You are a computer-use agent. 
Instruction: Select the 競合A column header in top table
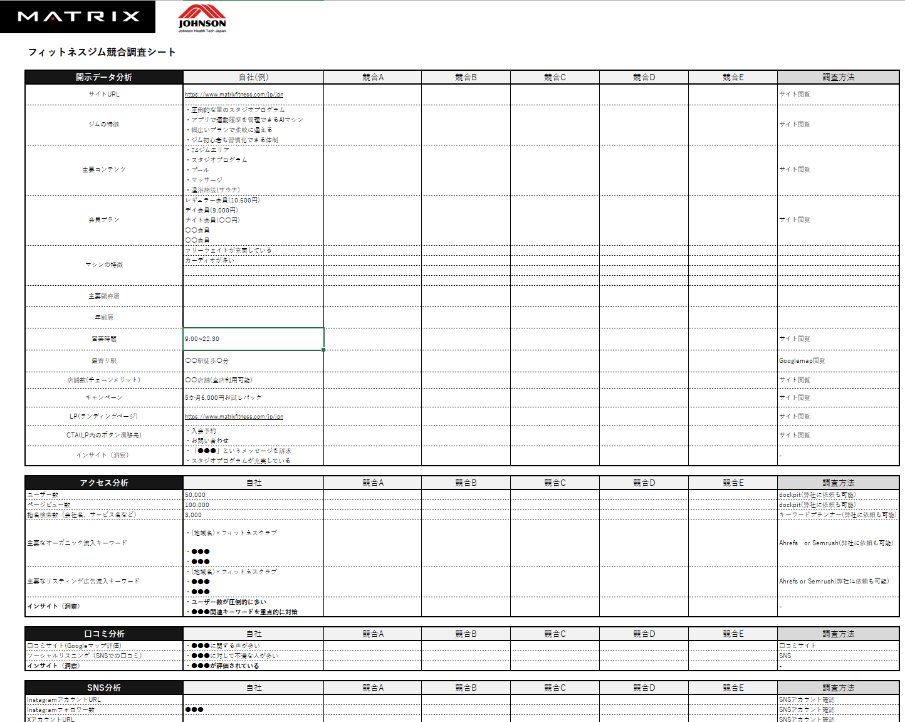373,77
